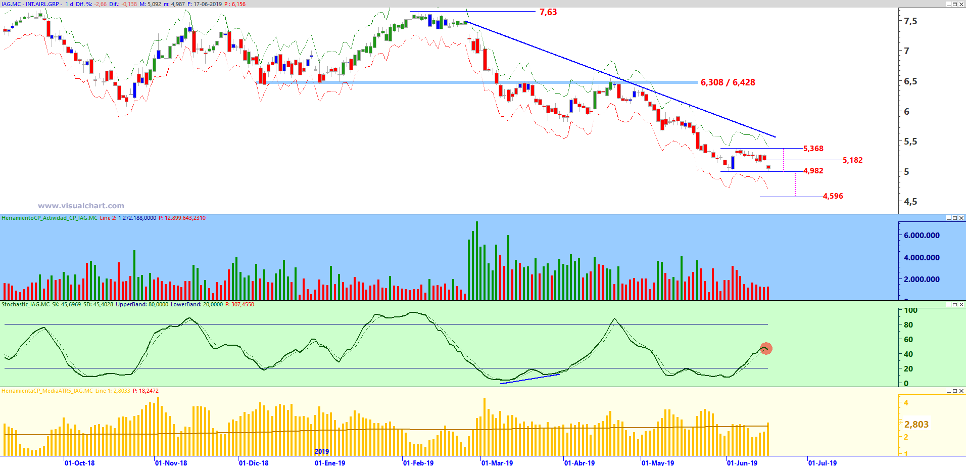Select the descending blue trendline on price chart
This screenshot has width=966, height=466.
coord(621,79)
